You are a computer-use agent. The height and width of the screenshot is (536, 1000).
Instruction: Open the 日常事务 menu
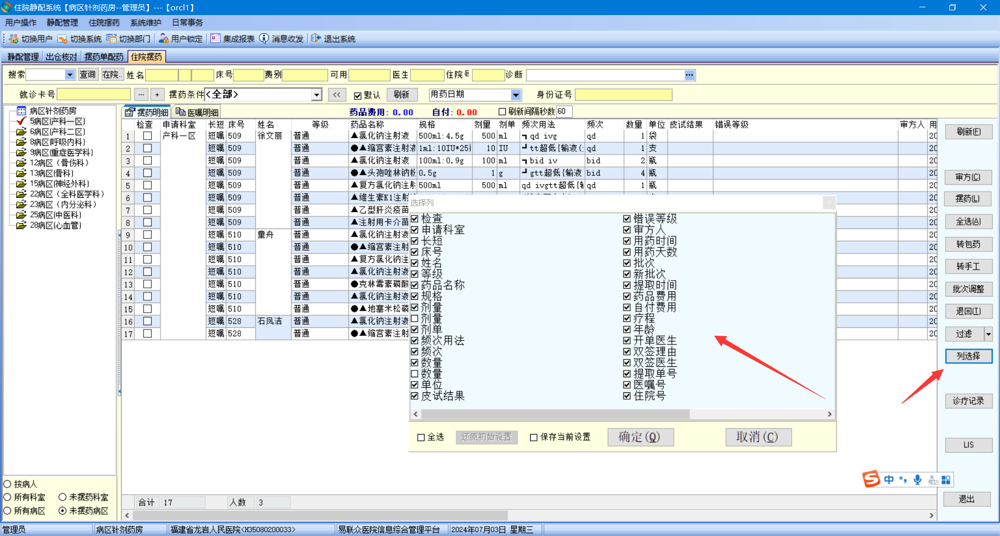point(187,23)
